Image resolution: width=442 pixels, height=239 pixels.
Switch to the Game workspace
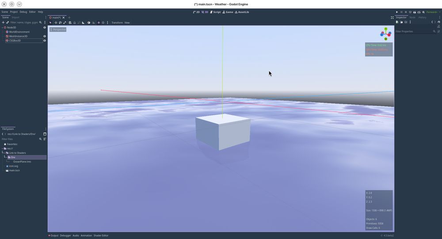coord(228,12)
